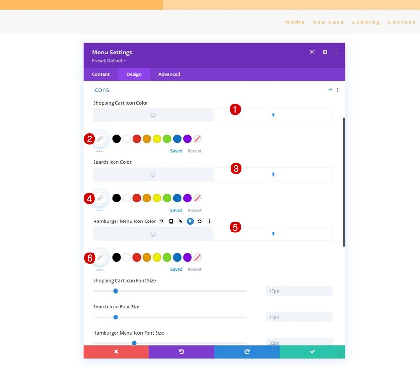The width and height of the screenshot is (420, 380).
Task: Open the eyedropper picker for Search Icon Color
Action: click(100, 198)
